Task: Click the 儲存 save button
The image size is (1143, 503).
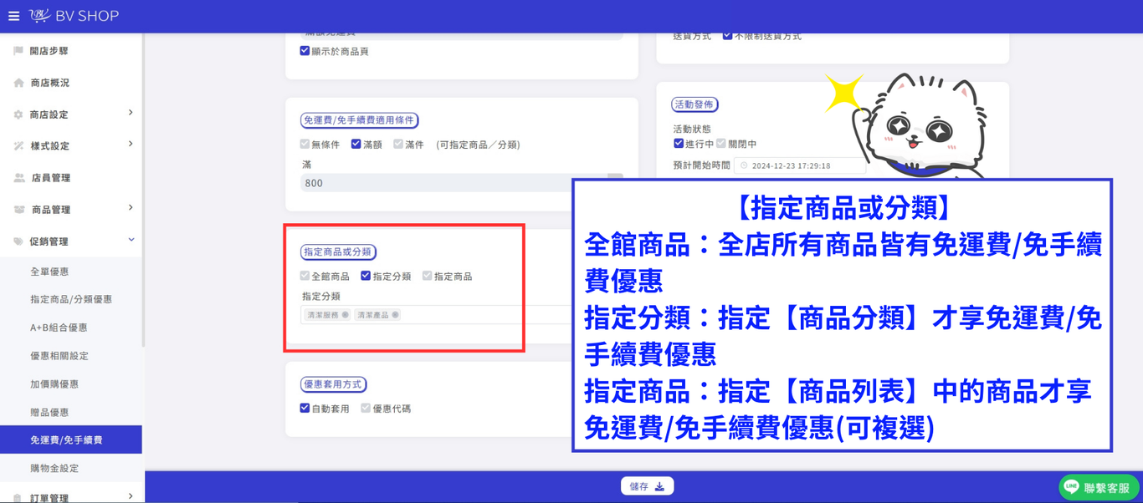Action: point(647,486)
